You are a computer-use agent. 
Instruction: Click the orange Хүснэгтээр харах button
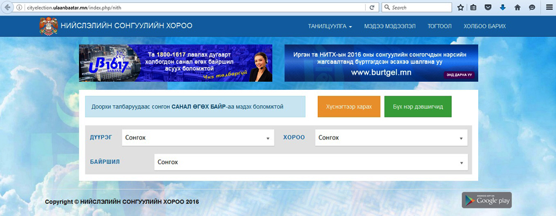point(349,106)
